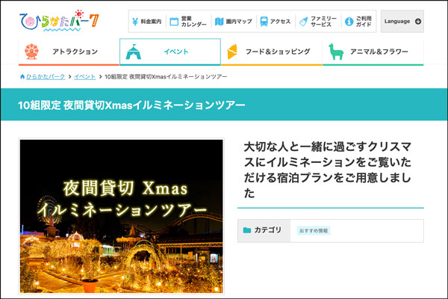Click the イベント breadcrumb link

point(84,76)
